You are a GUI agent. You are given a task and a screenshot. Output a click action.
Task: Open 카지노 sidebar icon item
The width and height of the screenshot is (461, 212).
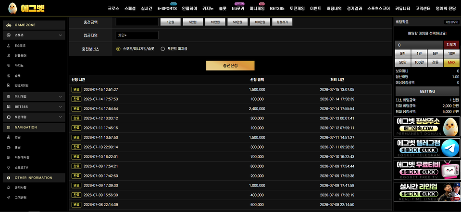click(8, 66)
